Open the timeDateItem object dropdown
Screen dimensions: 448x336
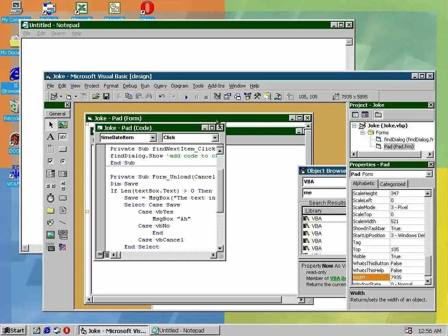153,138
